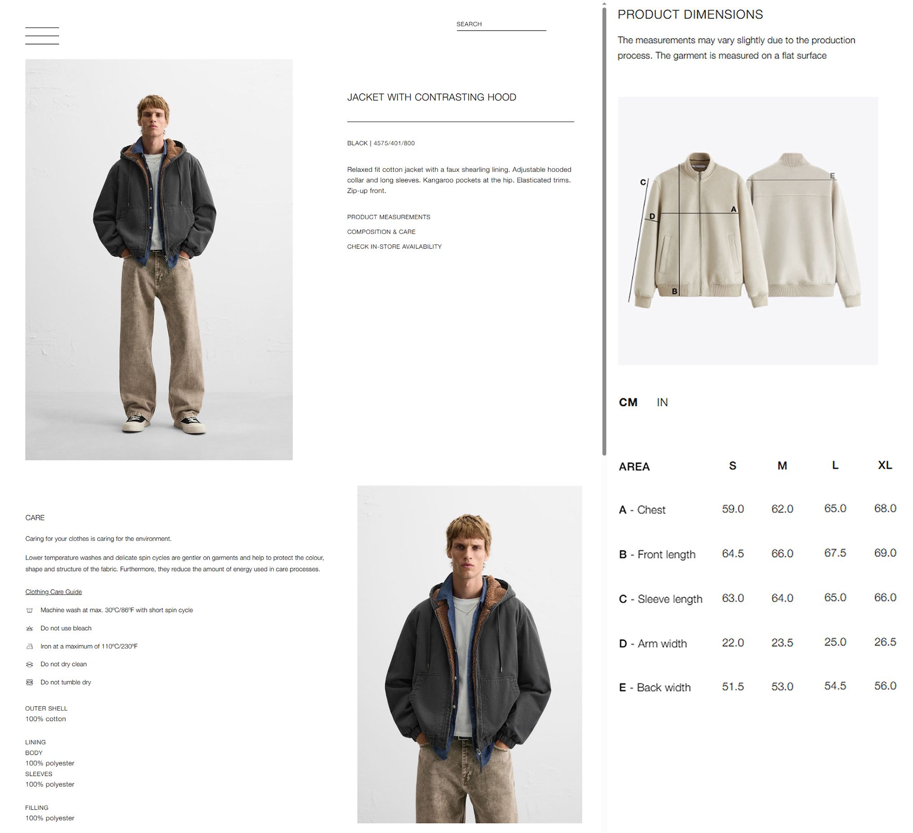Open Product Measurements section
Image resolution: width=913 pixels, height=833 pixels.
point(389,217)
